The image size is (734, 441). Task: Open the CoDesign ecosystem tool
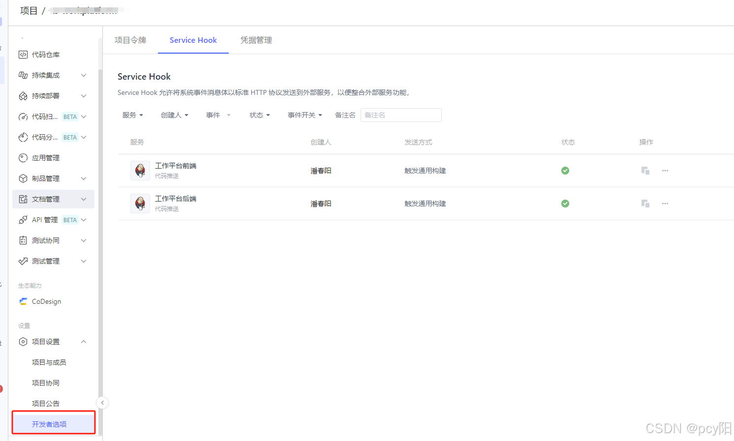coord(46,301)
